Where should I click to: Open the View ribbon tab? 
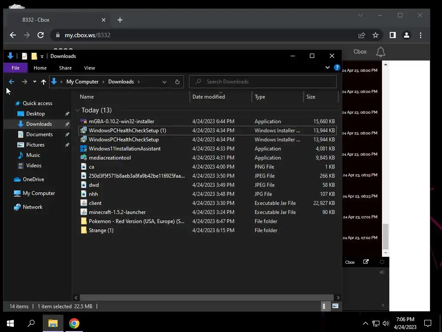[89, 68]
